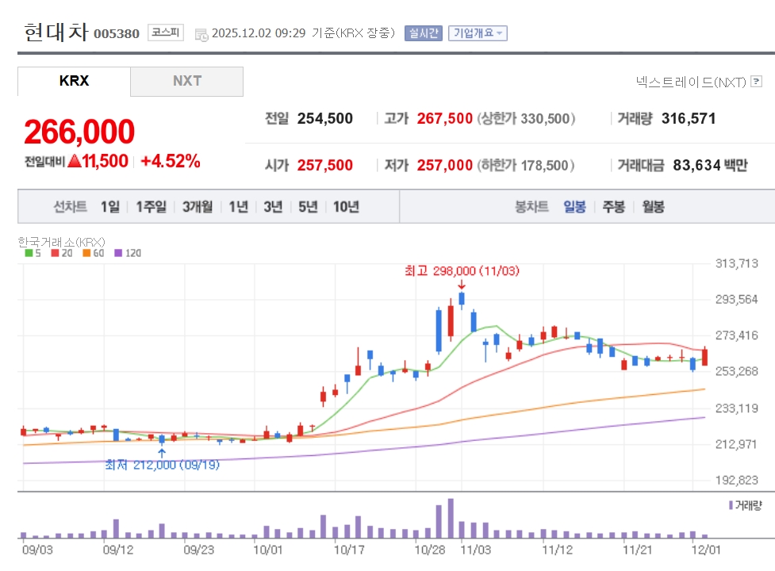Expand the 기업개요 dropdown

[x=478, y=33]
